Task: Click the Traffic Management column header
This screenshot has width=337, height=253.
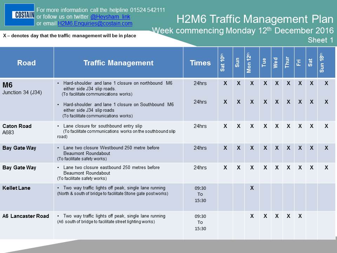Action: tap(118, 63)
